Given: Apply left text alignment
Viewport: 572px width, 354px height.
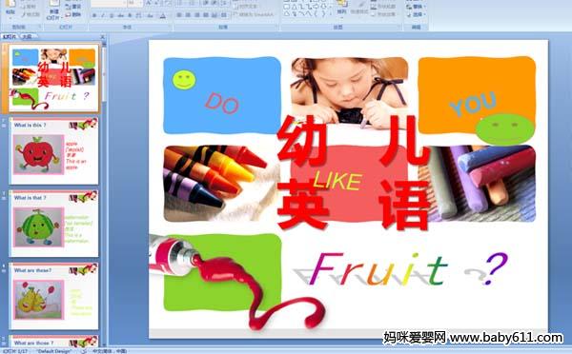Looking at the screenshot, I should click(179, 15).
